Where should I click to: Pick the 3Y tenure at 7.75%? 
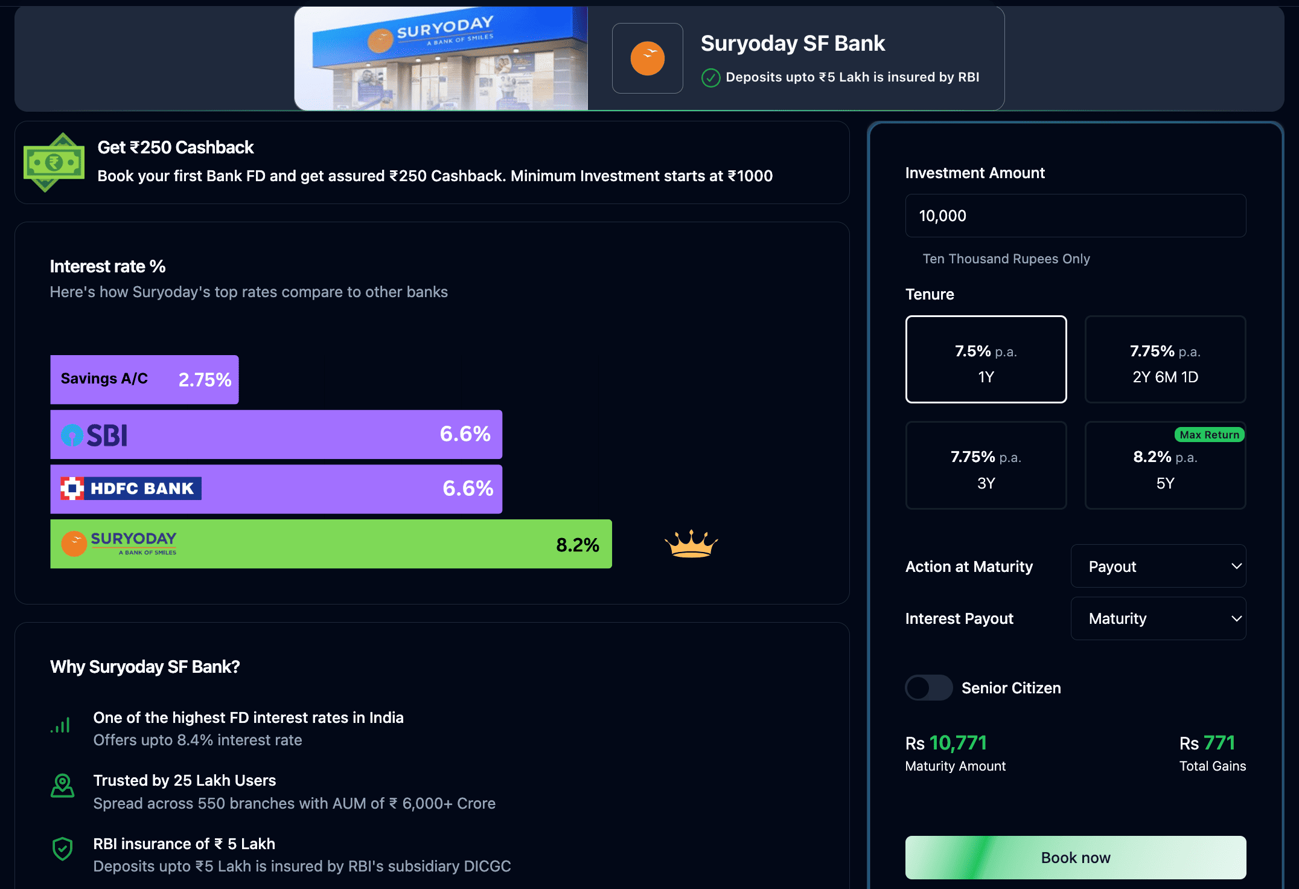click(986, 466)
